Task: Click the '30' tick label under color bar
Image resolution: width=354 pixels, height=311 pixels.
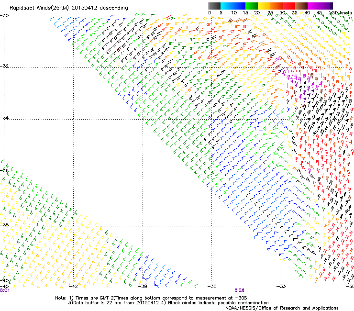Action: [282, 13]
